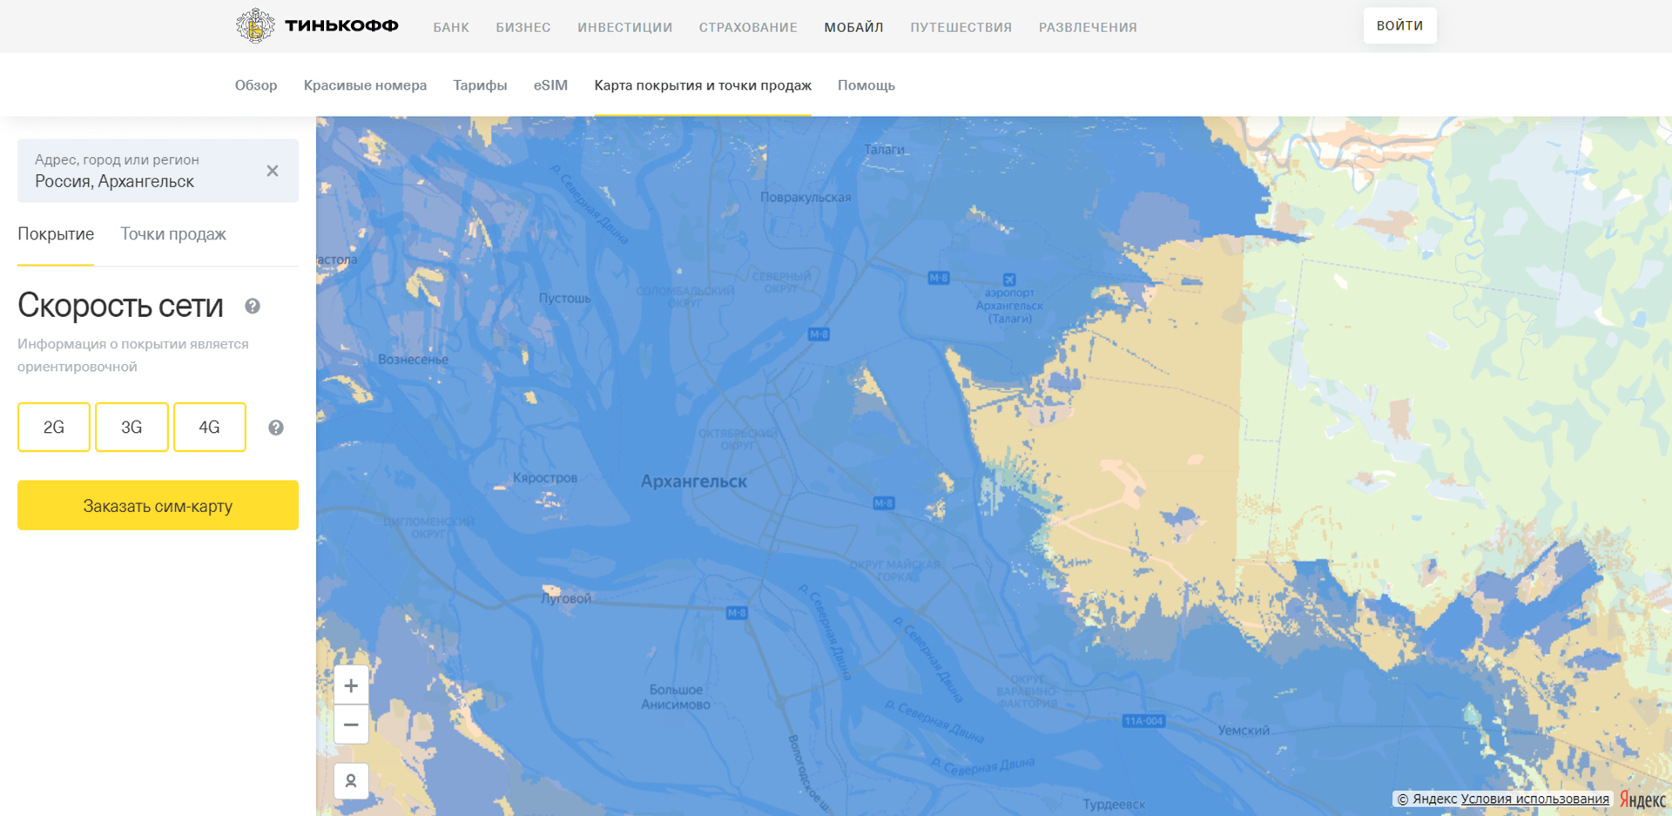Open the Инвестиции section
Viewport: 1672px width, 816px height.
coord(625,27)
